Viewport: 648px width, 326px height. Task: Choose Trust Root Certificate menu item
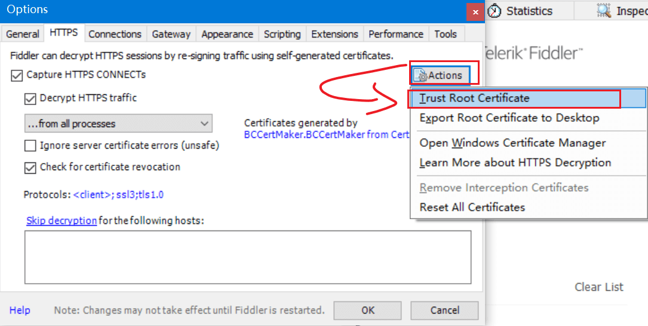(x=528, y=99)
